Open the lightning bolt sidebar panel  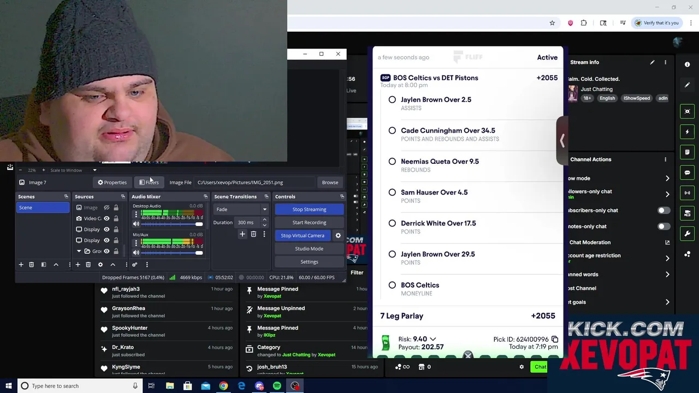[x=687, y=132]
